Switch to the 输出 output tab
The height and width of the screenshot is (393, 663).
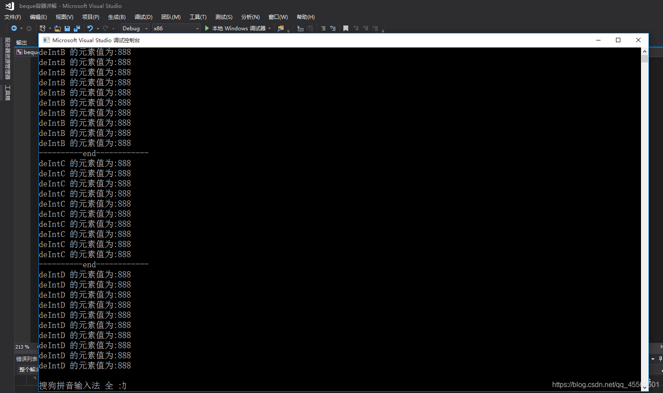pyautogui.click(x=22, y=43)
